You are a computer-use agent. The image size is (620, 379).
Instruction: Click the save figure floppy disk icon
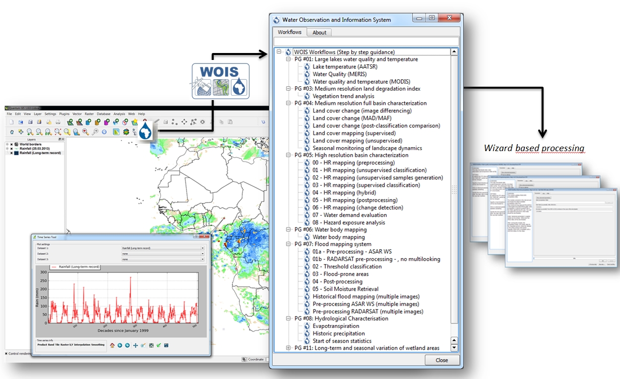click(x=166, y=345)
